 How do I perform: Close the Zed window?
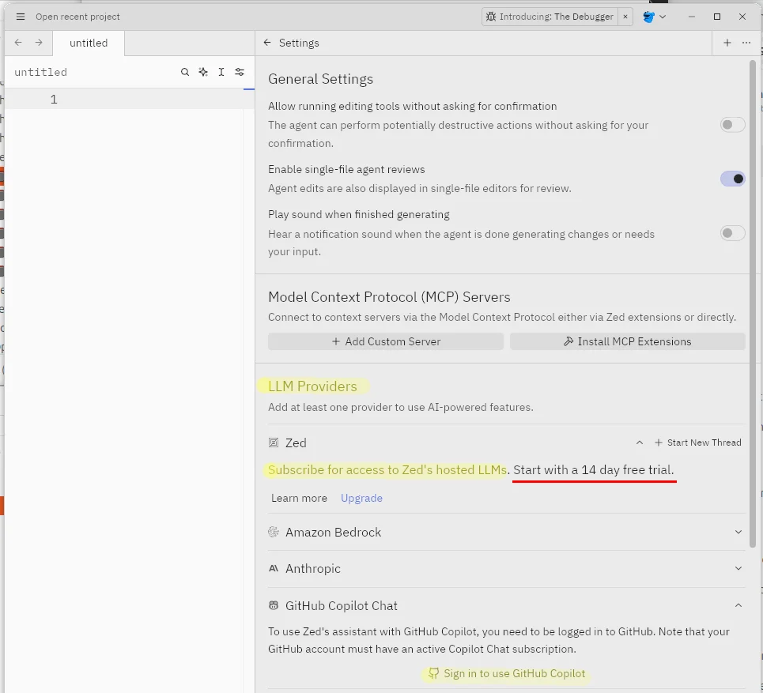coord(742,17)
